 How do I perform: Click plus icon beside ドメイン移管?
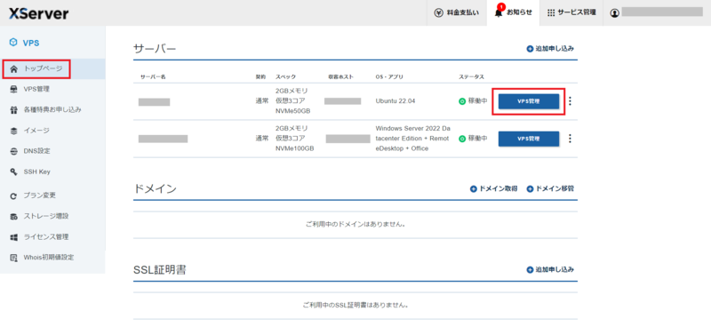point(530,188)
